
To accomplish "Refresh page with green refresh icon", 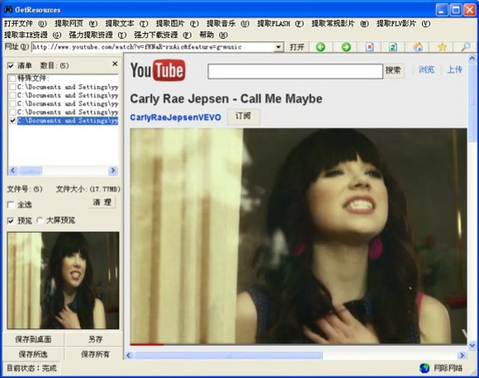I will click(x=393, y=47).
